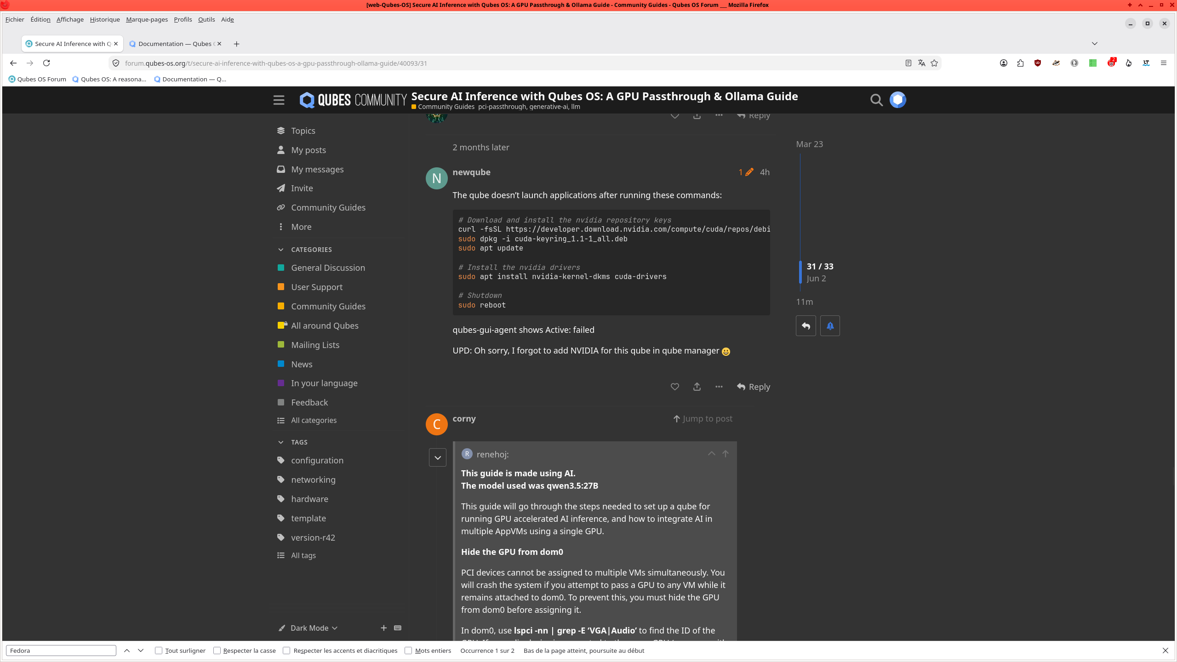Go to jump-to-quoted-post arrow in renehoj quote
The width and height of the screenshot is (1177, 662).
[726, 454]
